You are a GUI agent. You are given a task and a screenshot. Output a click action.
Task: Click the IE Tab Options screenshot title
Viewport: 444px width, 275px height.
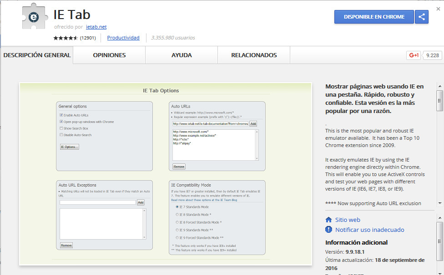pos(161,90)
